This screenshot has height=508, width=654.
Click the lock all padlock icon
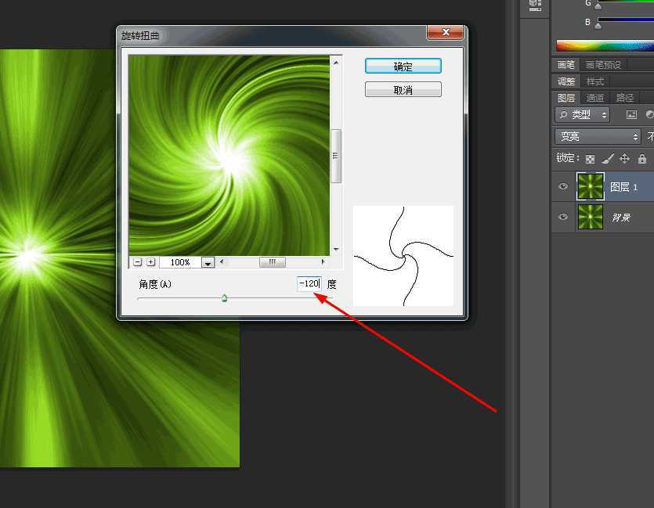[x=642, y=159]
